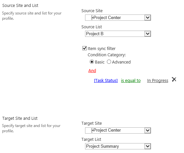Select the Basic condition category

pyautogui.click(x=92, y=62)
